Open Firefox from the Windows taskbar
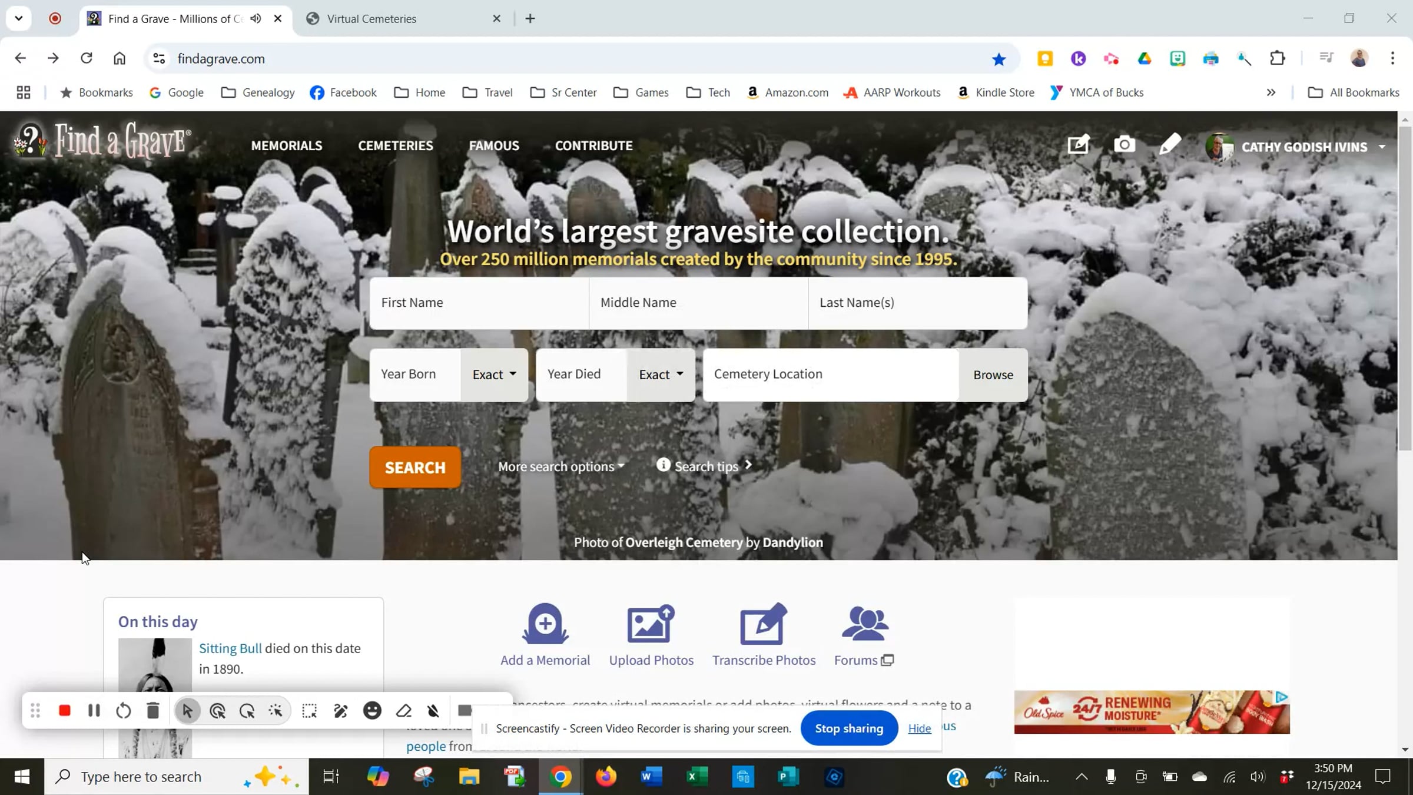The image size is (1413, 795). click(x=606, y=777)
